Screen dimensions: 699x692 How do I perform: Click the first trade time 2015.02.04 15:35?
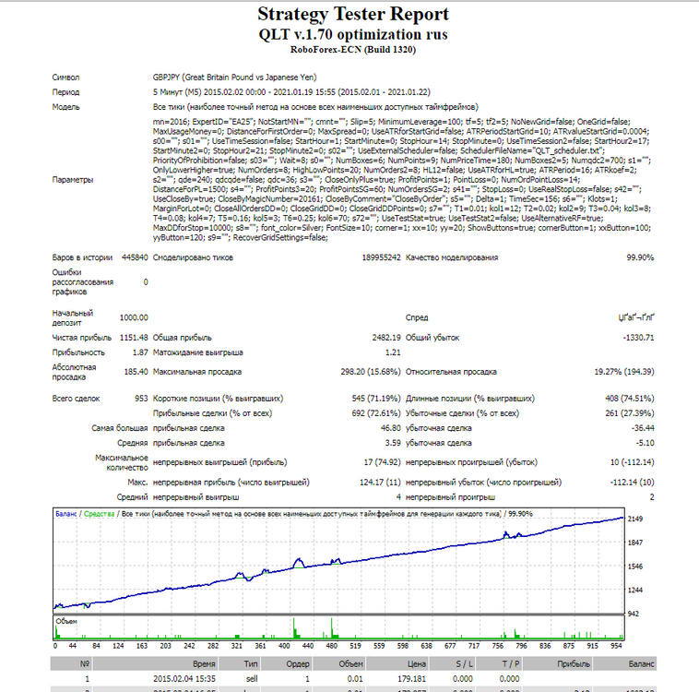click(x=184, y=678)
